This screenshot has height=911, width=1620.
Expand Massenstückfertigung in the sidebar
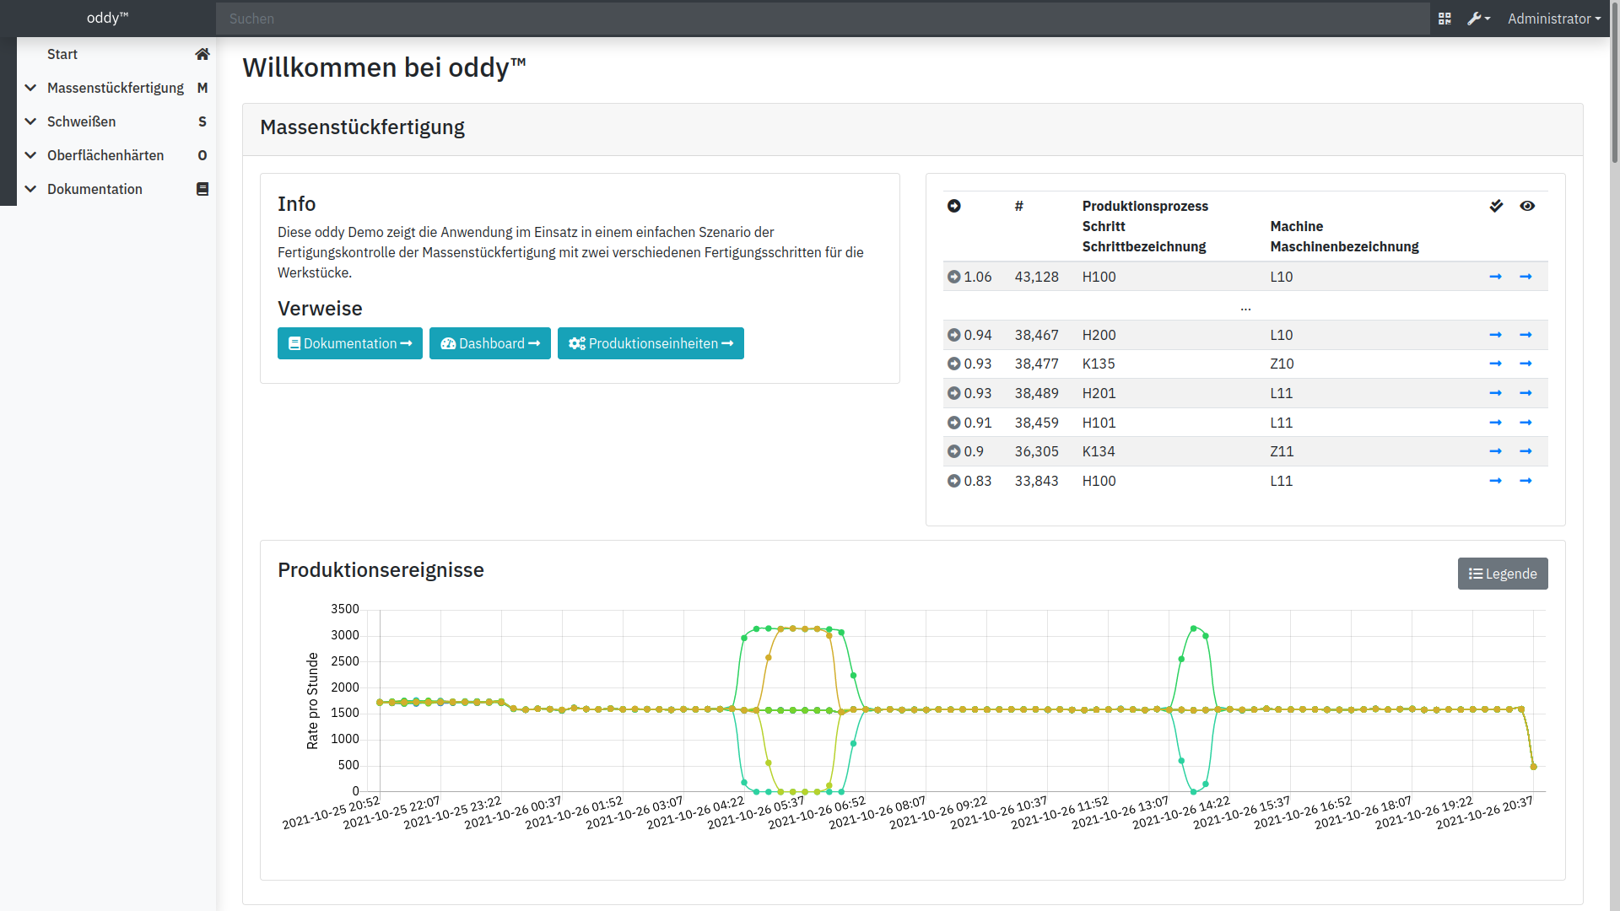(115, 88)
